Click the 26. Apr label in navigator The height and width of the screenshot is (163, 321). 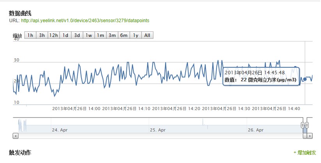(x=256, y=130)
